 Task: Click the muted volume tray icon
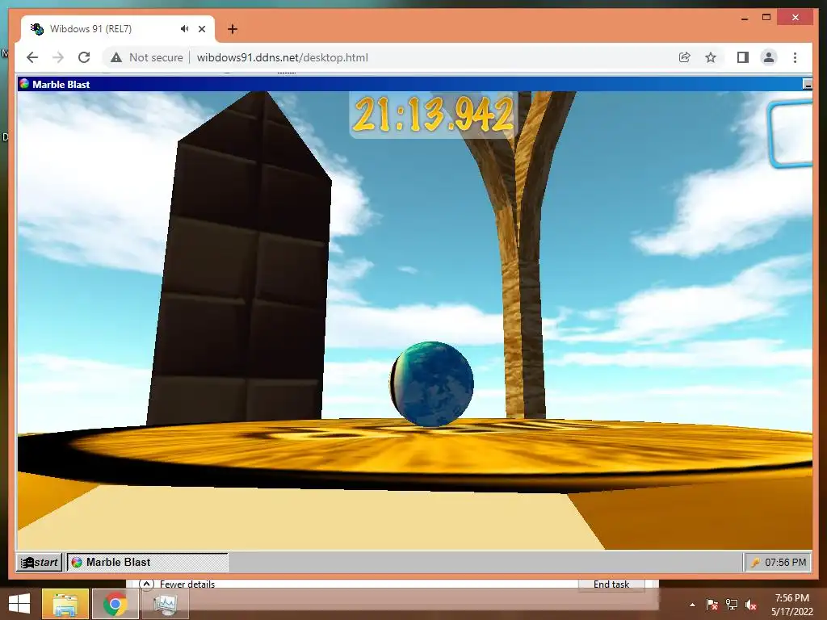751,605
